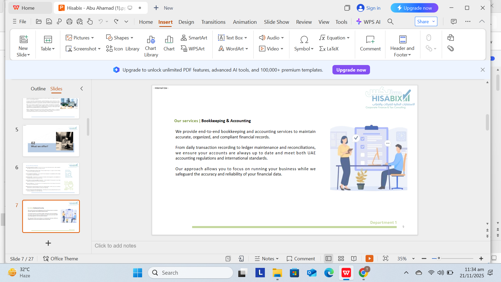Switch to the Design tab
This screenshot has height=282, width=501.
click(186, 22)
